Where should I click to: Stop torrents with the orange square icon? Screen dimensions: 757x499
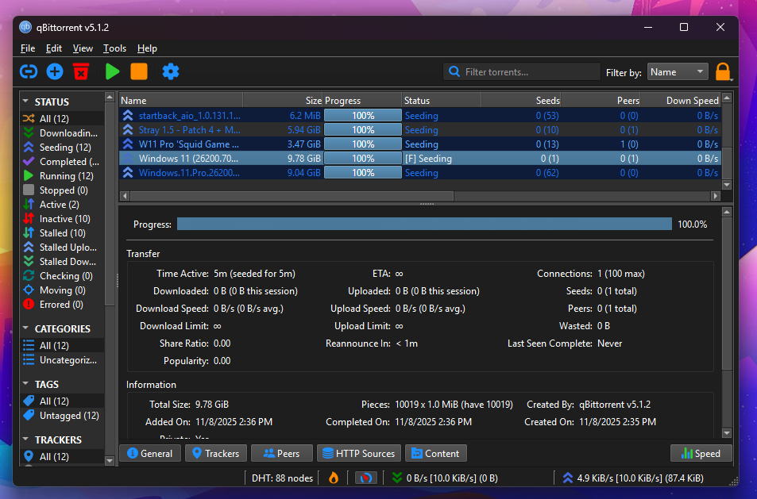click(x=139, y=71)
